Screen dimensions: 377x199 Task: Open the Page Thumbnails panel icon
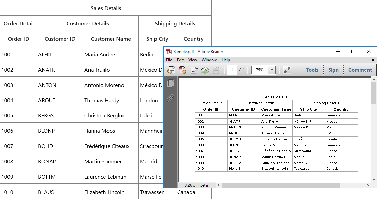point(170,83)
